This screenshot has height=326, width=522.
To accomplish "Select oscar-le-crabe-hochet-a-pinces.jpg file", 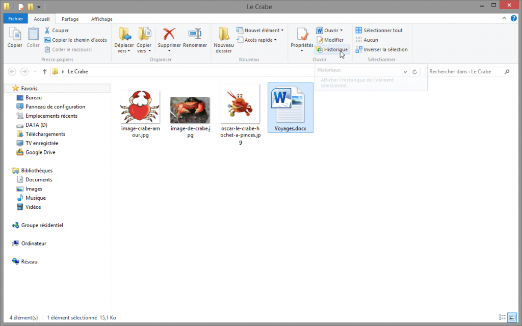I will pyautogui.click(x=240, y=115).
